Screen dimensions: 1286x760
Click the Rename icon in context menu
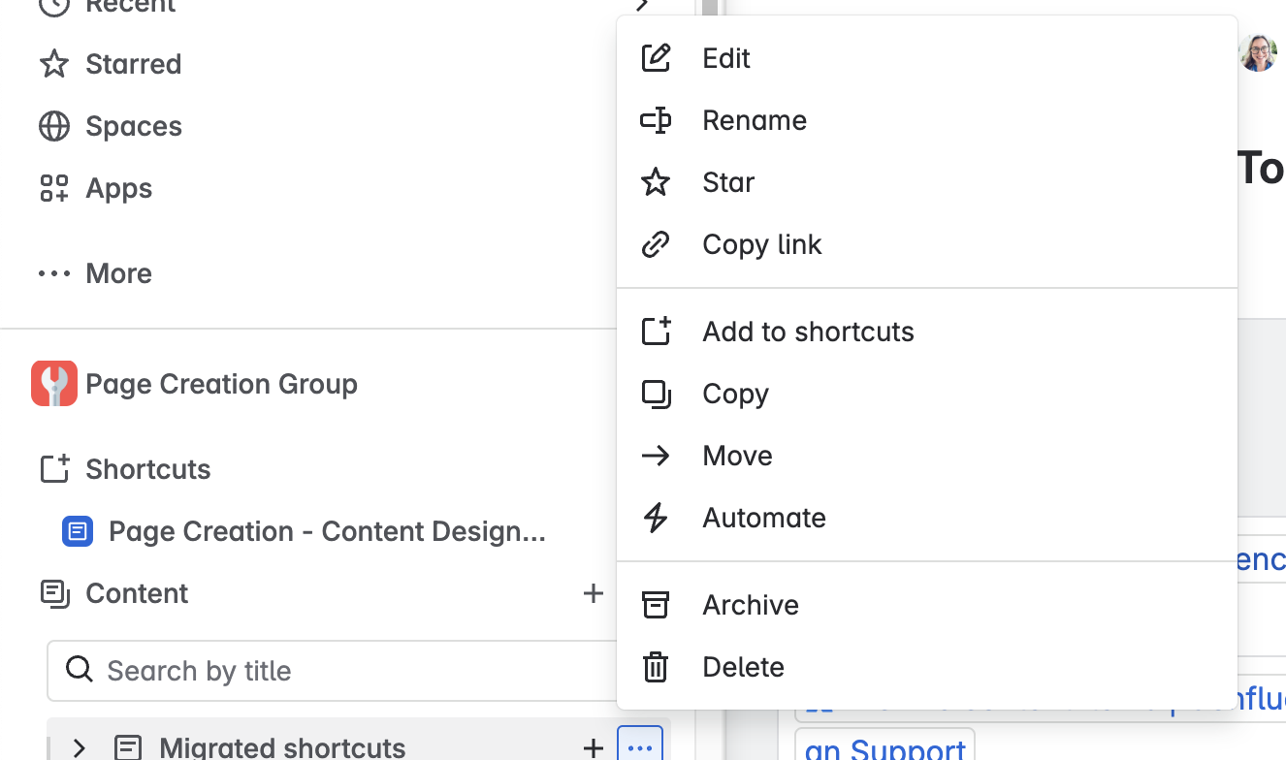click(x=656, y=120)
